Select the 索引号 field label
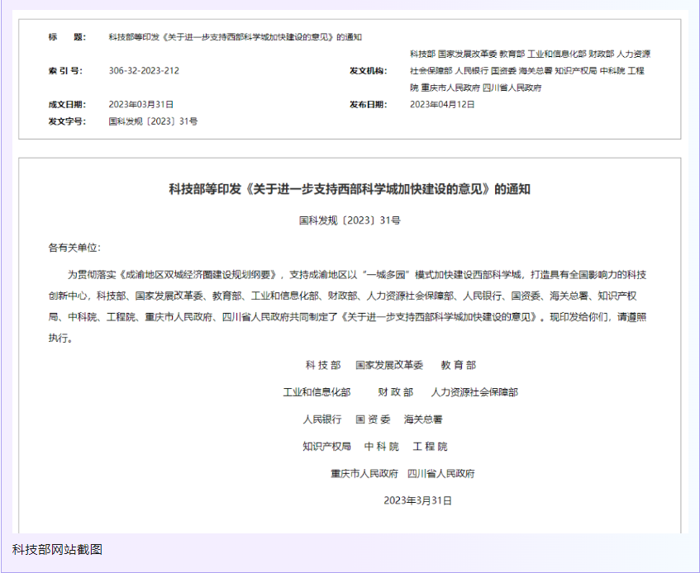The width and height of the screenshot is (700, 573). [x=65, y=71]
